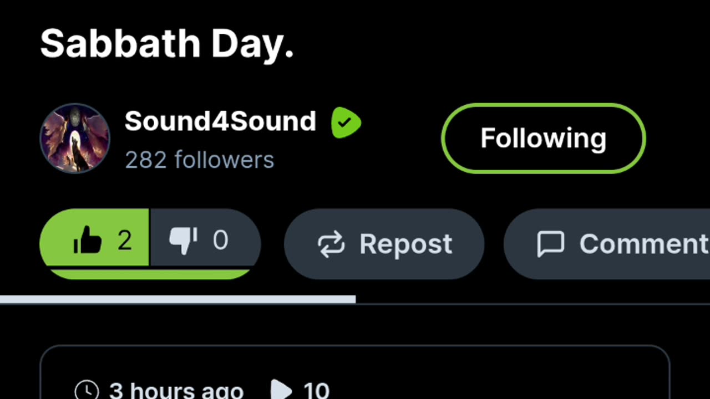Open the Sound4Sound channel name link

[220, 121]
